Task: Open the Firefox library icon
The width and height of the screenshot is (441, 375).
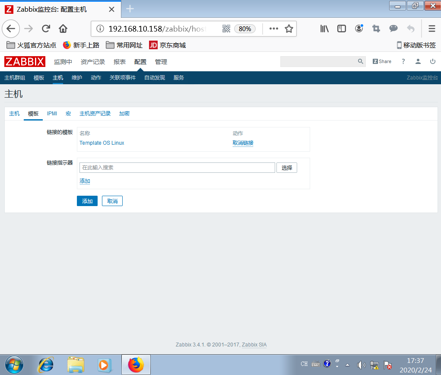Action: click(324, 29)
